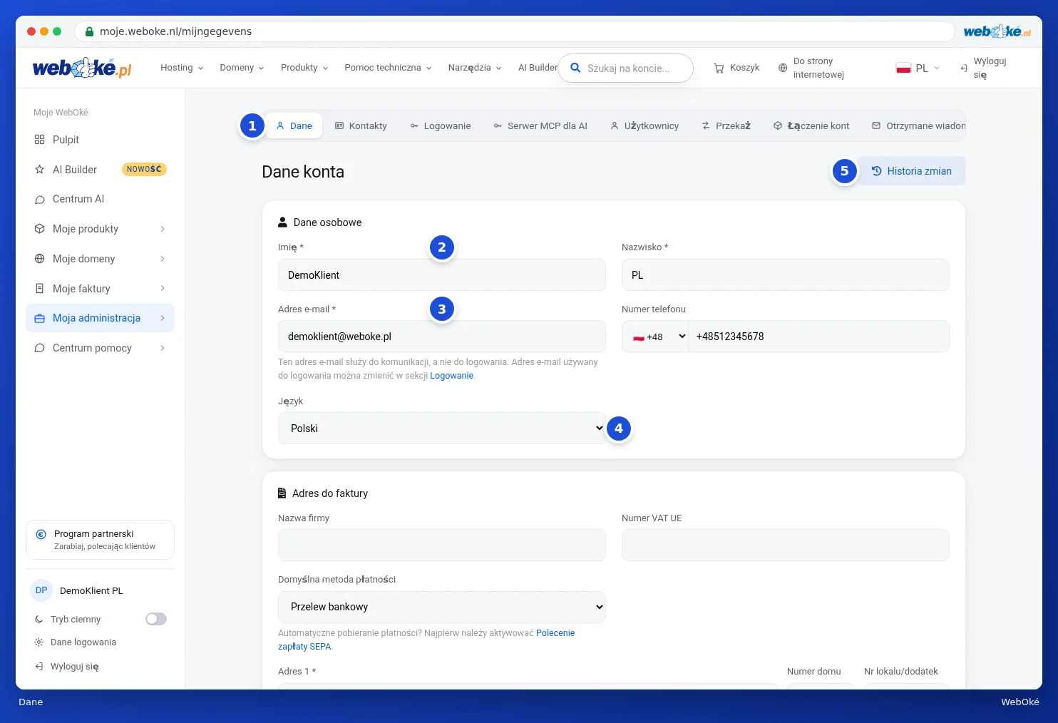Open the Użytkownicy tab
Viewport: 1058px width, 723px height.
(x=644, y=125)
